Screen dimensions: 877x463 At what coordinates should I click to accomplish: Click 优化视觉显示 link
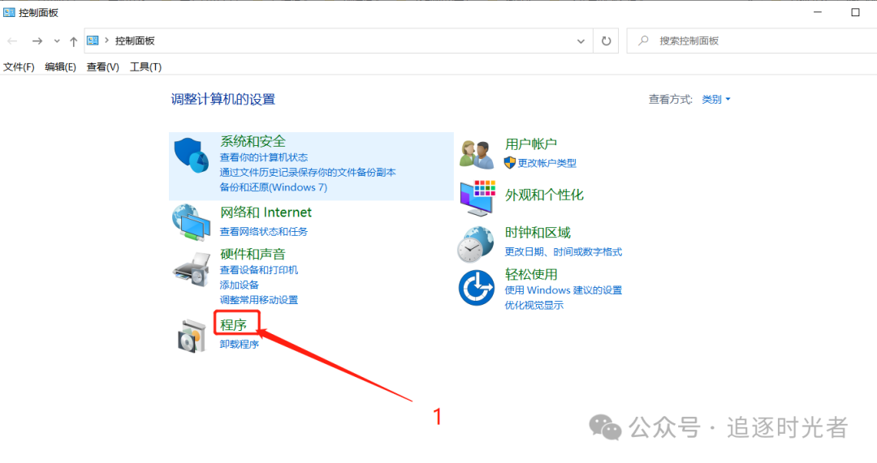534,305
